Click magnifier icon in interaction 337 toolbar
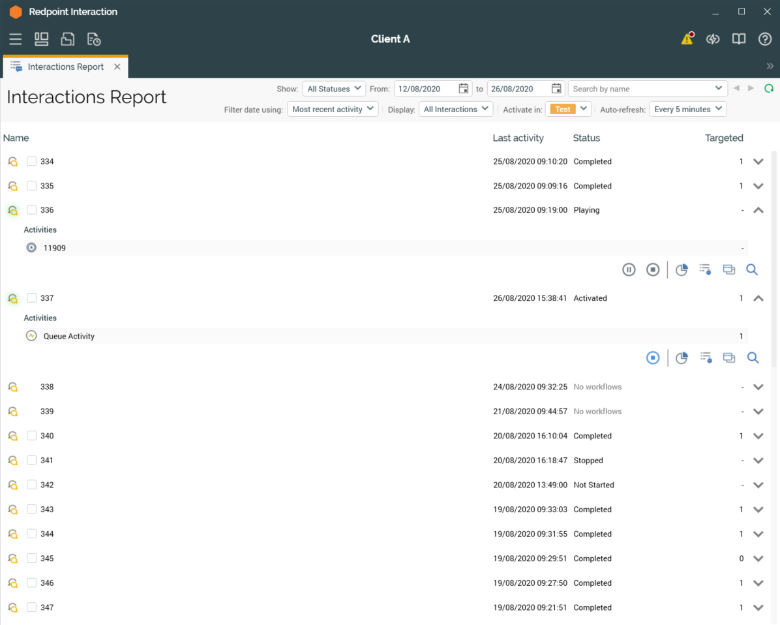The image size is (780, 625). click(x=753, y=358)
